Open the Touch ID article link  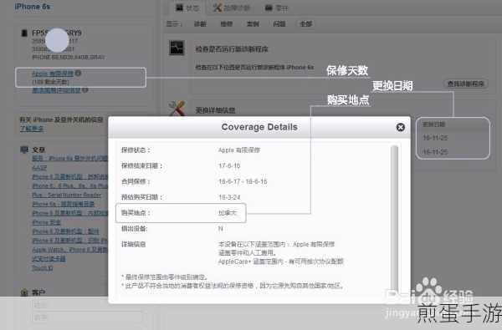tap(43, 268)
